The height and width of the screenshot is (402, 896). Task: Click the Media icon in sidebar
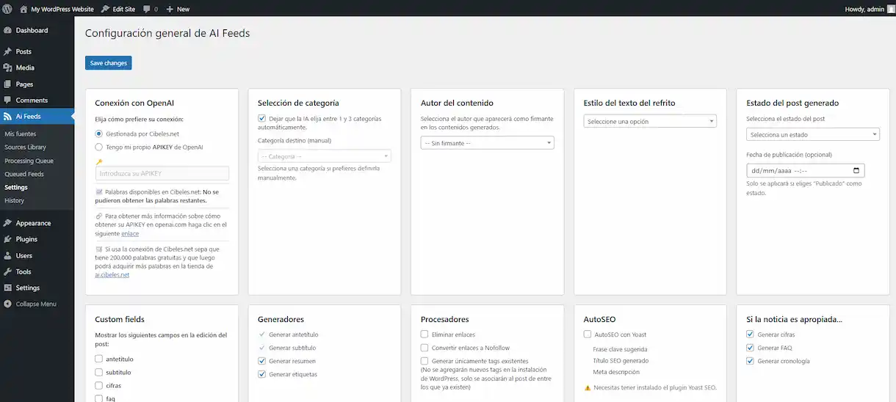[7, 67]
